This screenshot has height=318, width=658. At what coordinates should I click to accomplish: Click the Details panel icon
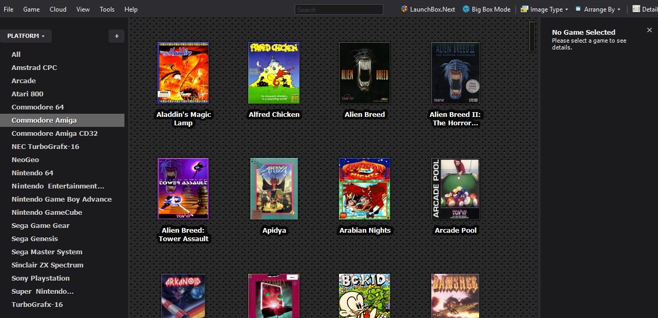[x=636, y=9]
